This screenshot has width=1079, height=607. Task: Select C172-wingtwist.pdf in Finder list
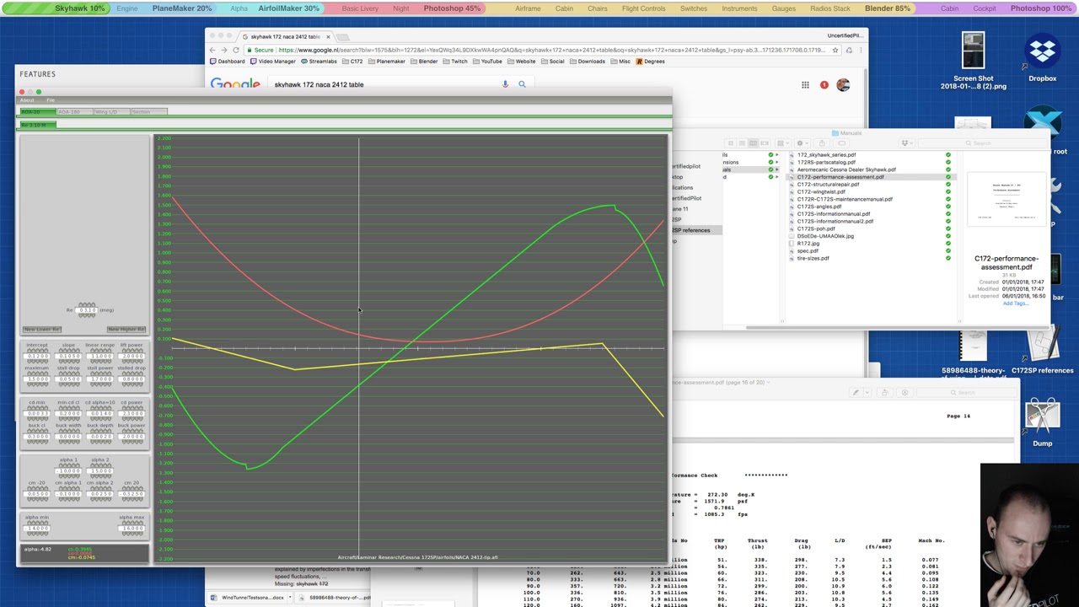point(820,191)
